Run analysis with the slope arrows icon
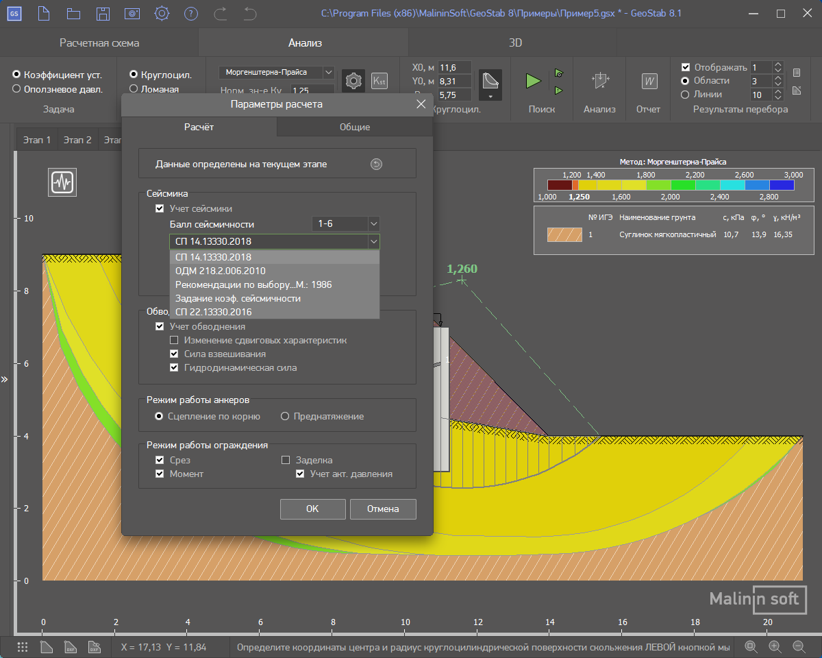 pos(599,80)
